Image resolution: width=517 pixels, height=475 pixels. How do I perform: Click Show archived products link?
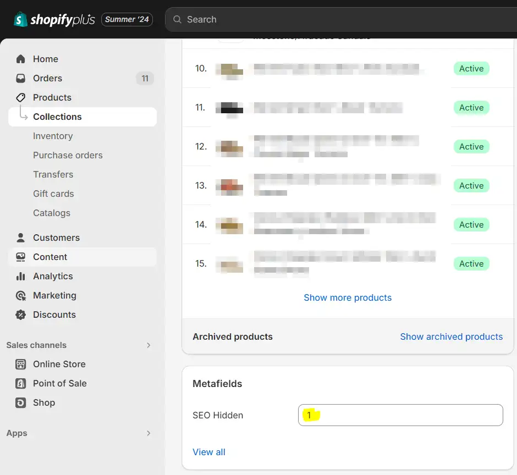click(x=451, y=336)
